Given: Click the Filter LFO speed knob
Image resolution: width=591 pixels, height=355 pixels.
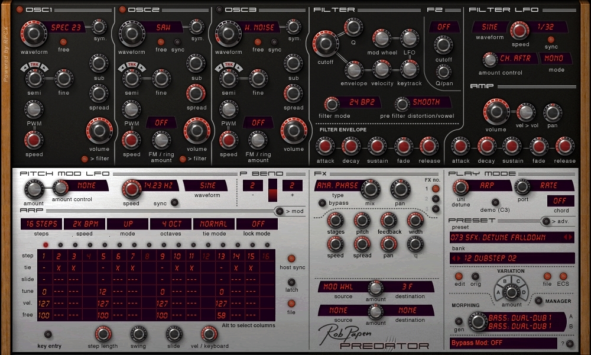Looking at the screenshot, I should (519, 30).
